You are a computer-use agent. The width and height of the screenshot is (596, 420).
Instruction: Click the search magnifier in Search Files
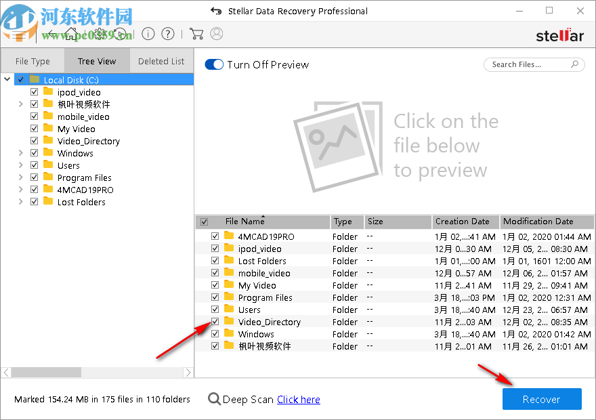[x=573, y=64]
